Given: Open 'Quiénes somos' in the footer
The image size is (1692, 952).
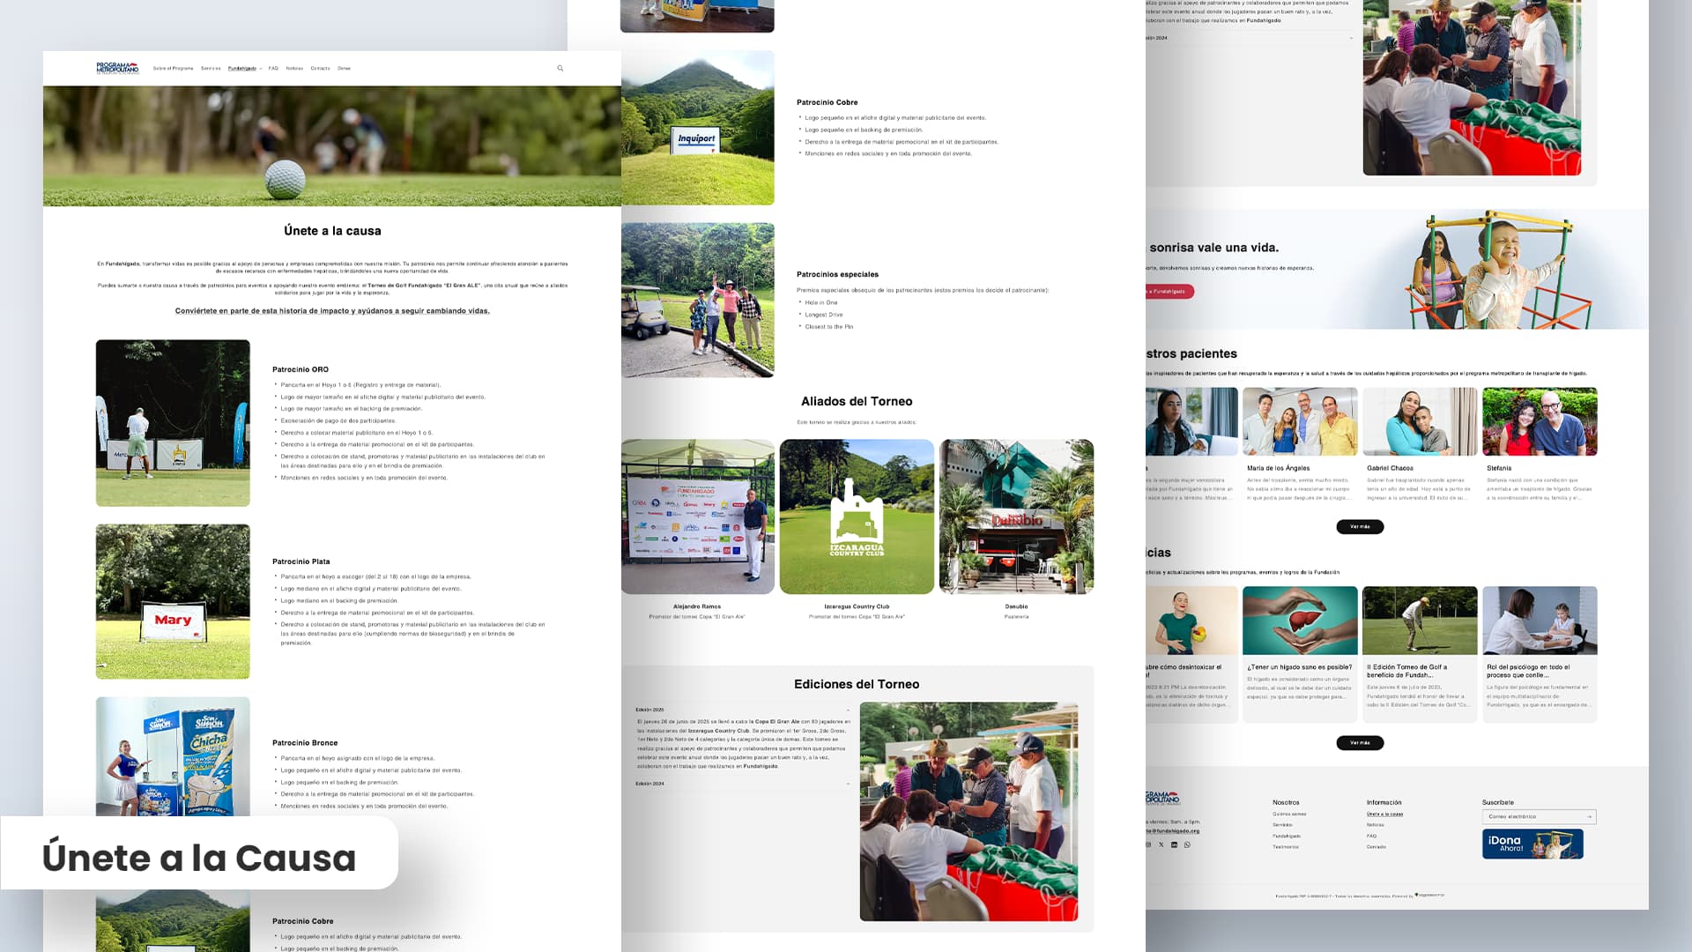Looking at the screenshot, I should coord(1289,814).
